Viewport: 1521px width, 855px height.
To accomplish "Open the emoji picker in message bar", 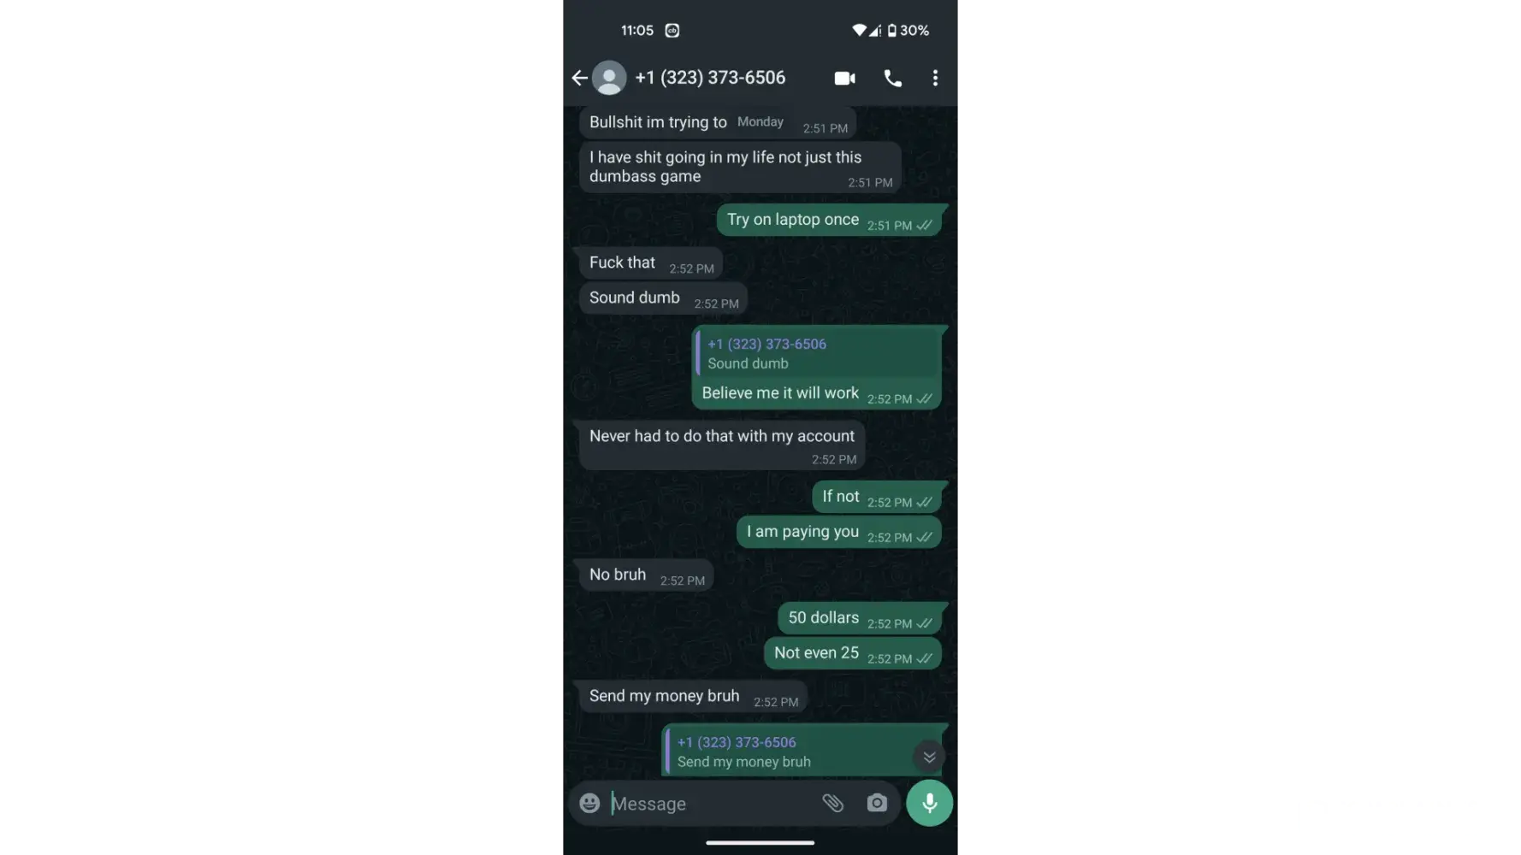I will 589,803.
